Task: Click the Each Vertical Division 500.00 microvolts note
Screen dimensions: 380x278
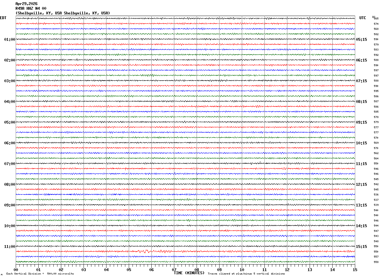Action: [x=40, y=274]
